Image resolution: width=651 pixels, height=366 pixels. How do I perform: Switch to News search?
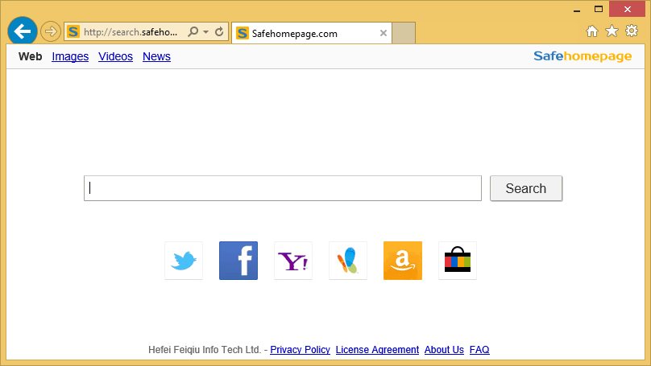point(156,56)
